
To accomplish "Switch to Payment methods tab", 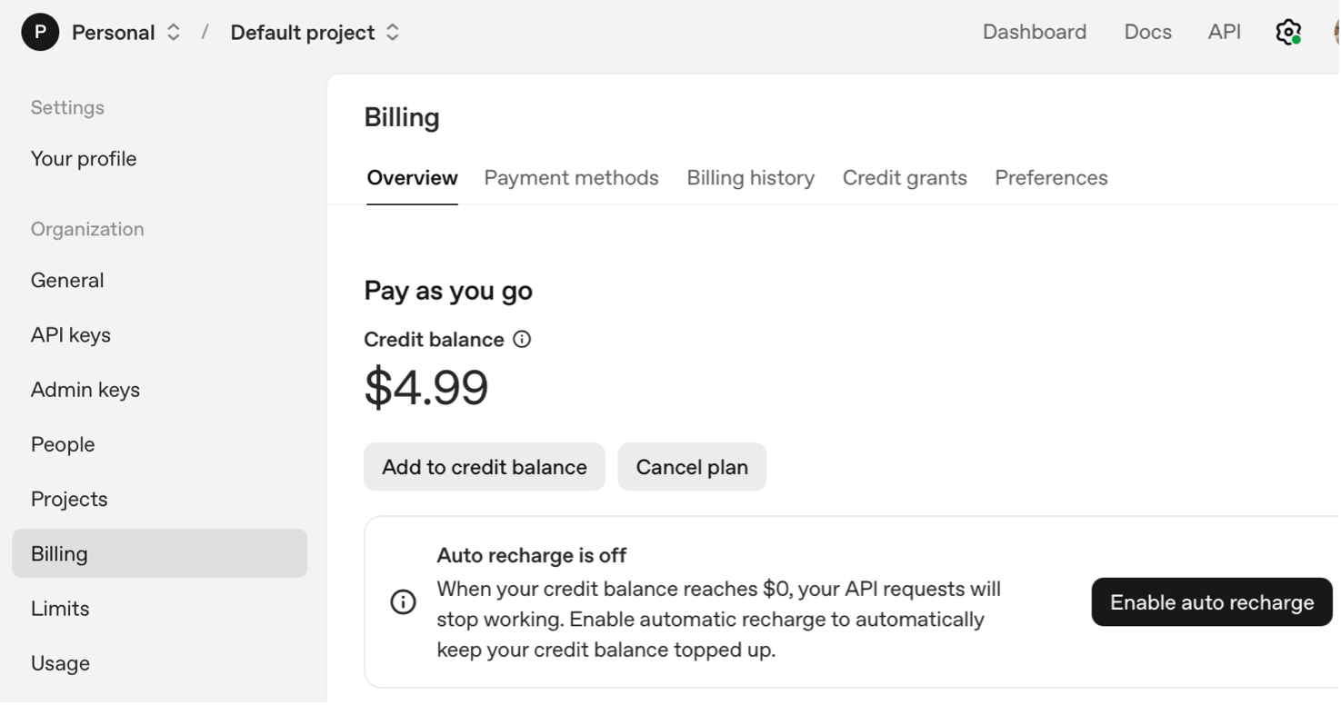I will tap(571, 178).
